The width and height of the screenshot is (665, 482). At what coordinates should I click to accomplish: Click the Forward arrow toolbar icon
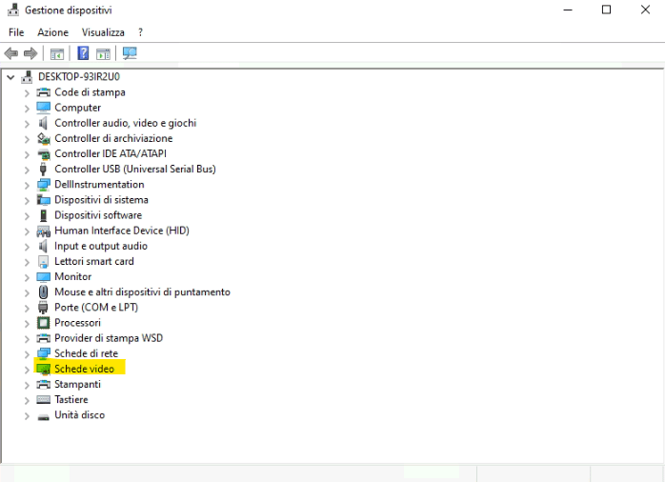(30, 53)
